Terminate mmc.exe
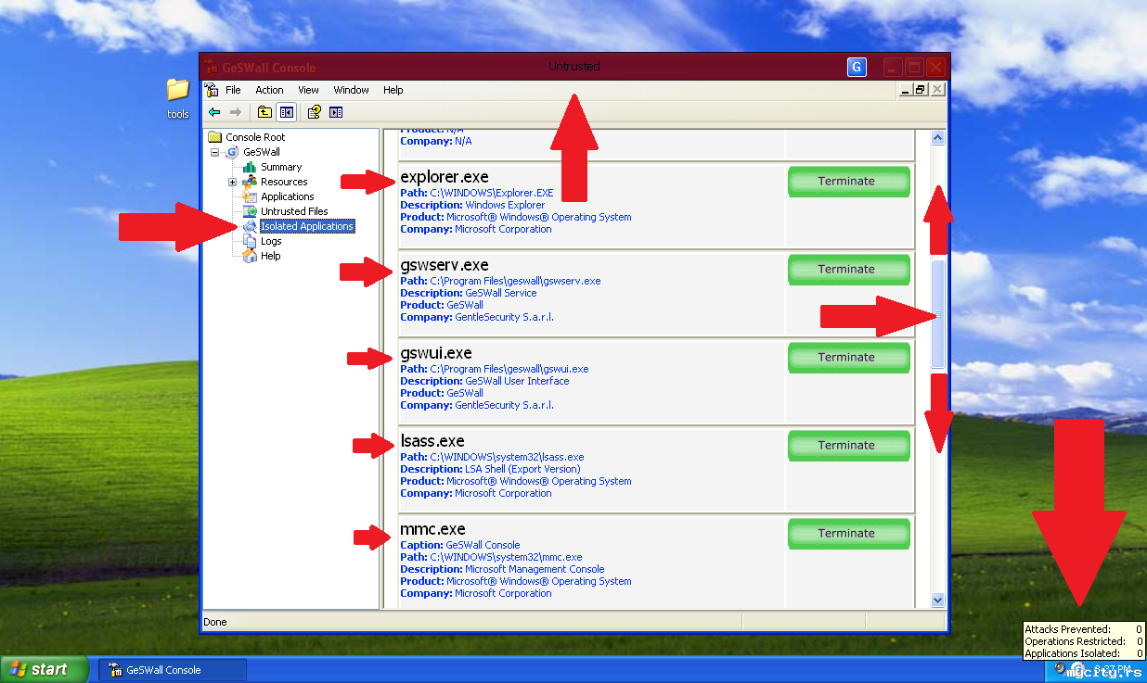Screen dimensions: 1147x683 click(x=848, y=534)
